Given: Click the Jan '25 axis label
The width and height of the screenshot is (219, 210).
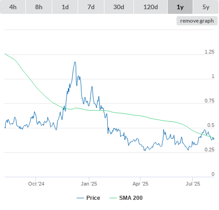Looking at the screenshot, I should [x=89, y=184].
